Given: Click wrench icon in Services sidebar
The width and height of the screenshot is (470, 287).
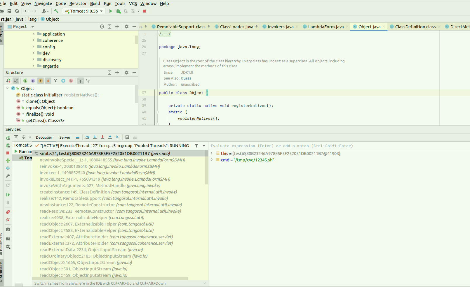Looking at the screenshot, I should (x=8, y=176).
